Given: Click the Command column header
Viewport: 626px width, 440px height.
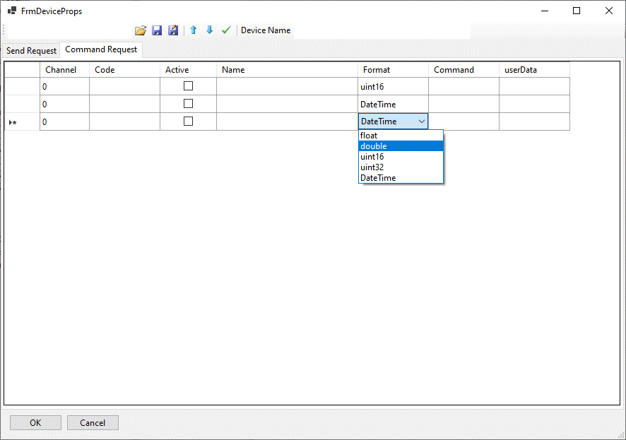Looking at the screenshot, I should (464, 70).
